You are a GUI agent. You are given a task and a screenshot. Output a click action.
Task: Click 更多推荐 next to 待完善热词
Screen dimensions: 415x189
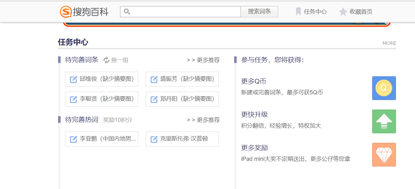coord(208,120)
